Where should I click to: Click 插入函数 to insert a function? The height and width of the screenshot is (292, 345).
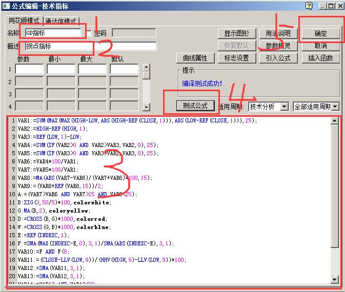(320, 58)
